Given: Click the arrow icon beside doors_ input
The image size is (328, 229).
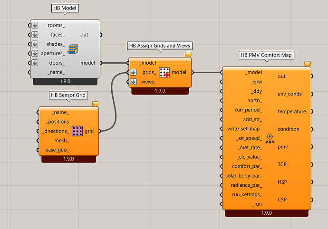Looking at the screenshot, I should pos(35,63).
